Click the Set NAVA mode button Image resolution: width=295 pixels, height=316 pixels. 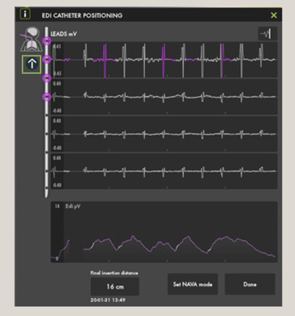pos(193,284)
